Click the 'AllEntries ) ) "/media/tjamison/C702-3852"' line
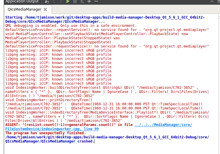The width and height of the screenshot is (220, 154). (50, 96)
